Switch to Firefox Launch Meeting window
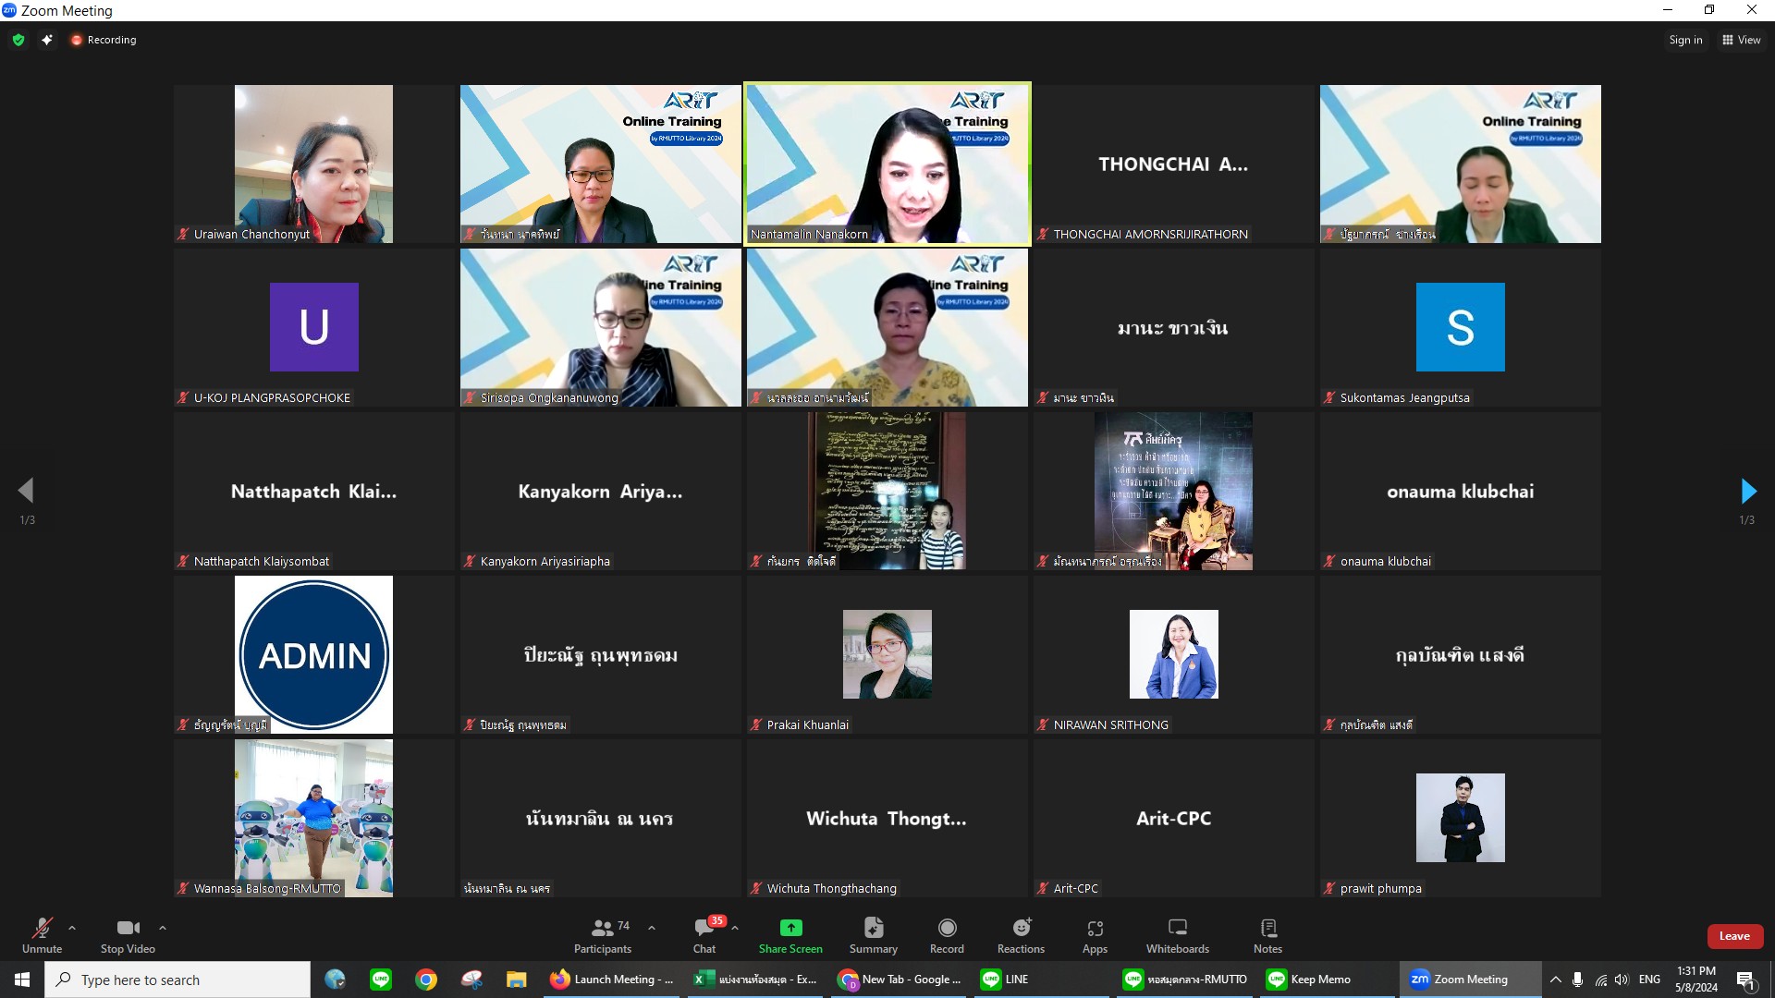Image resolution: width=1775 pixels, height=998 pixels. pyautogui.click(x=613, y=980)
